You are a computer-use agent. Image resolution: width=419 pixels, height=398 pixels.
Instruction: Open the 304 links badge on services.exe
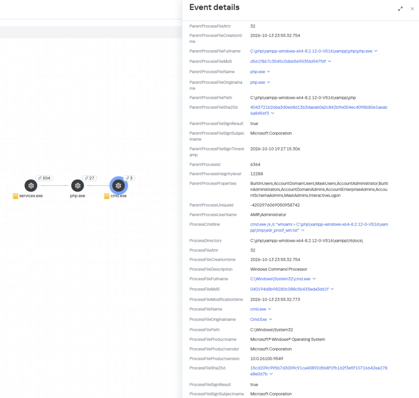coord(44,178)
